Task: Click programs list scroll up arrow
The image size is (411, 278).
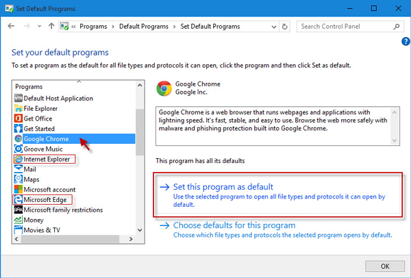Action: pyautogui.click(x=140, y=86)
